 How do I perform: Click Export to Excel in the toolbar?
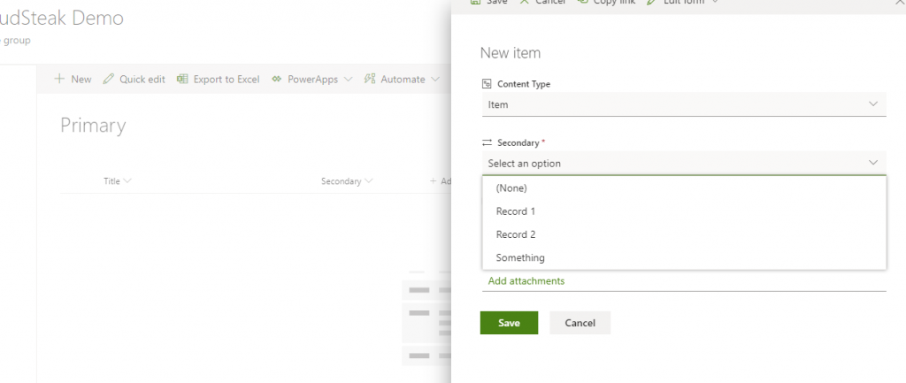tap(226, 79)
